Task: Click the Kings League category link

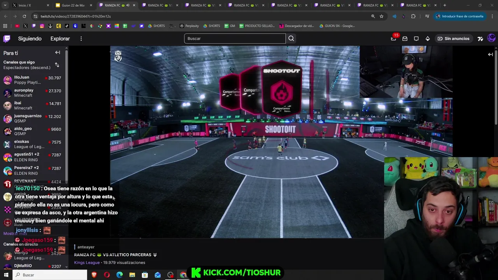Action: coord(87,262)
